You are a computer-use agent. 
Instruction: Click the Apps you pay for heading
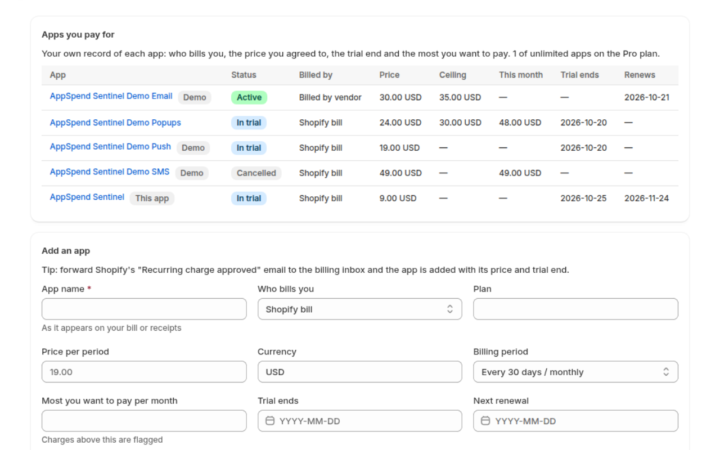[78, 34]
